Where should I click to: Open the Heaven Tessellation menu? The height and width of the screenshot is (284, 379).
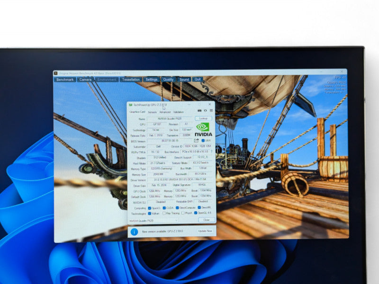131,79
